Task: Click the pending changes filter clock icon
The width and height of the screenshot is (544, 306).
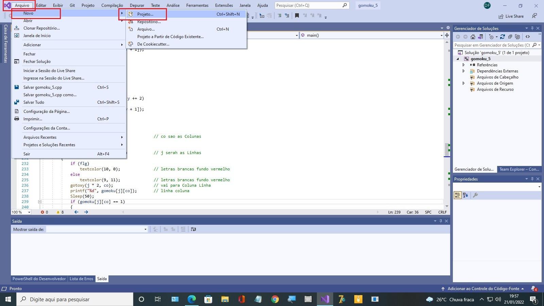Action: coord(491,37)
